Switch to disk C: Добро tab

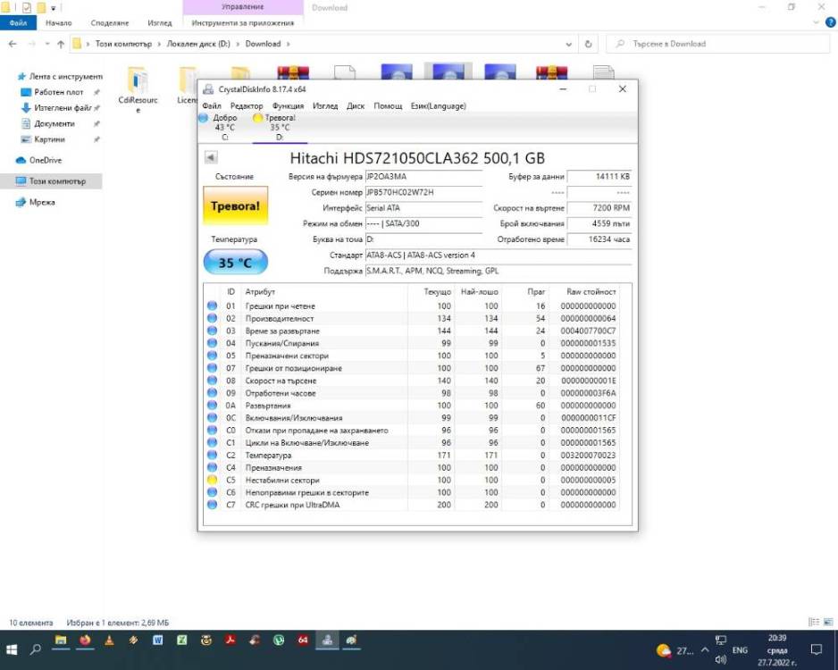coord(220,127)
